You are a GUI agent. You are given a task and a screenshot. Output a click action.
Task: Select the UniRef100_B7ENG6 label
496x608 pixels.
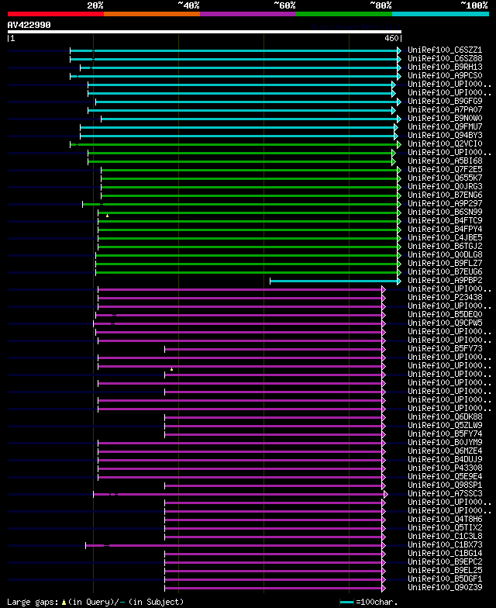click(445, 195)
